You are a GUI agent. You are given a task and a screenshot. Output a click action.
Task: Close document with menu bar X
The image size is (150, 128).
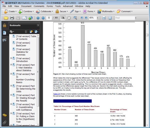[147, 6]
